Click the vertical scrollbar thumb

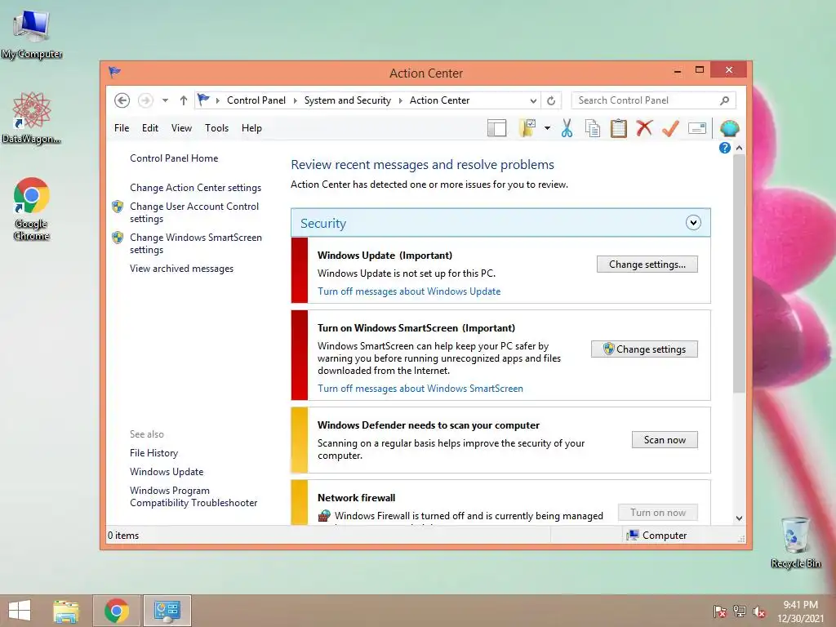coord(739,273)
